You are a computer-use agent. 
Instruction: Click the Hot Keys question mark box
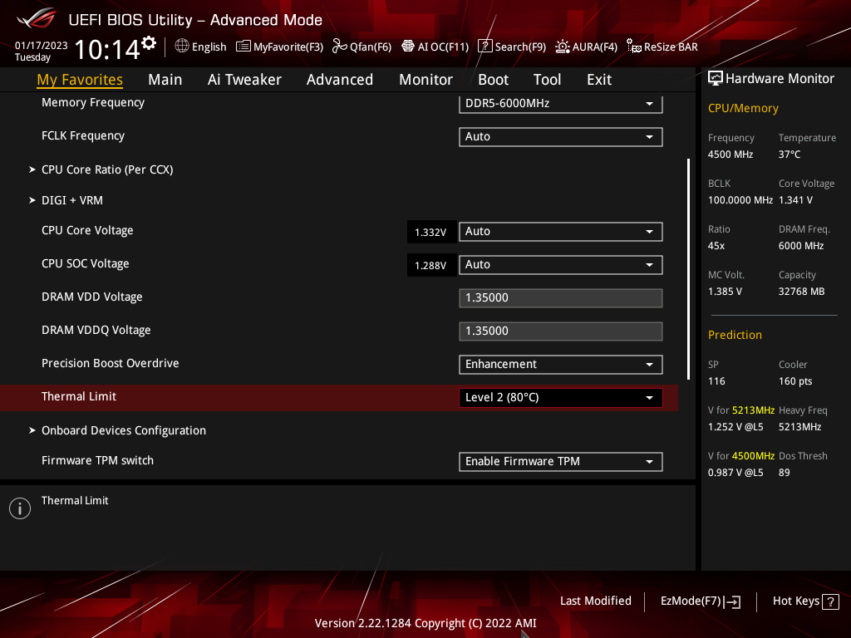point(830,601)
